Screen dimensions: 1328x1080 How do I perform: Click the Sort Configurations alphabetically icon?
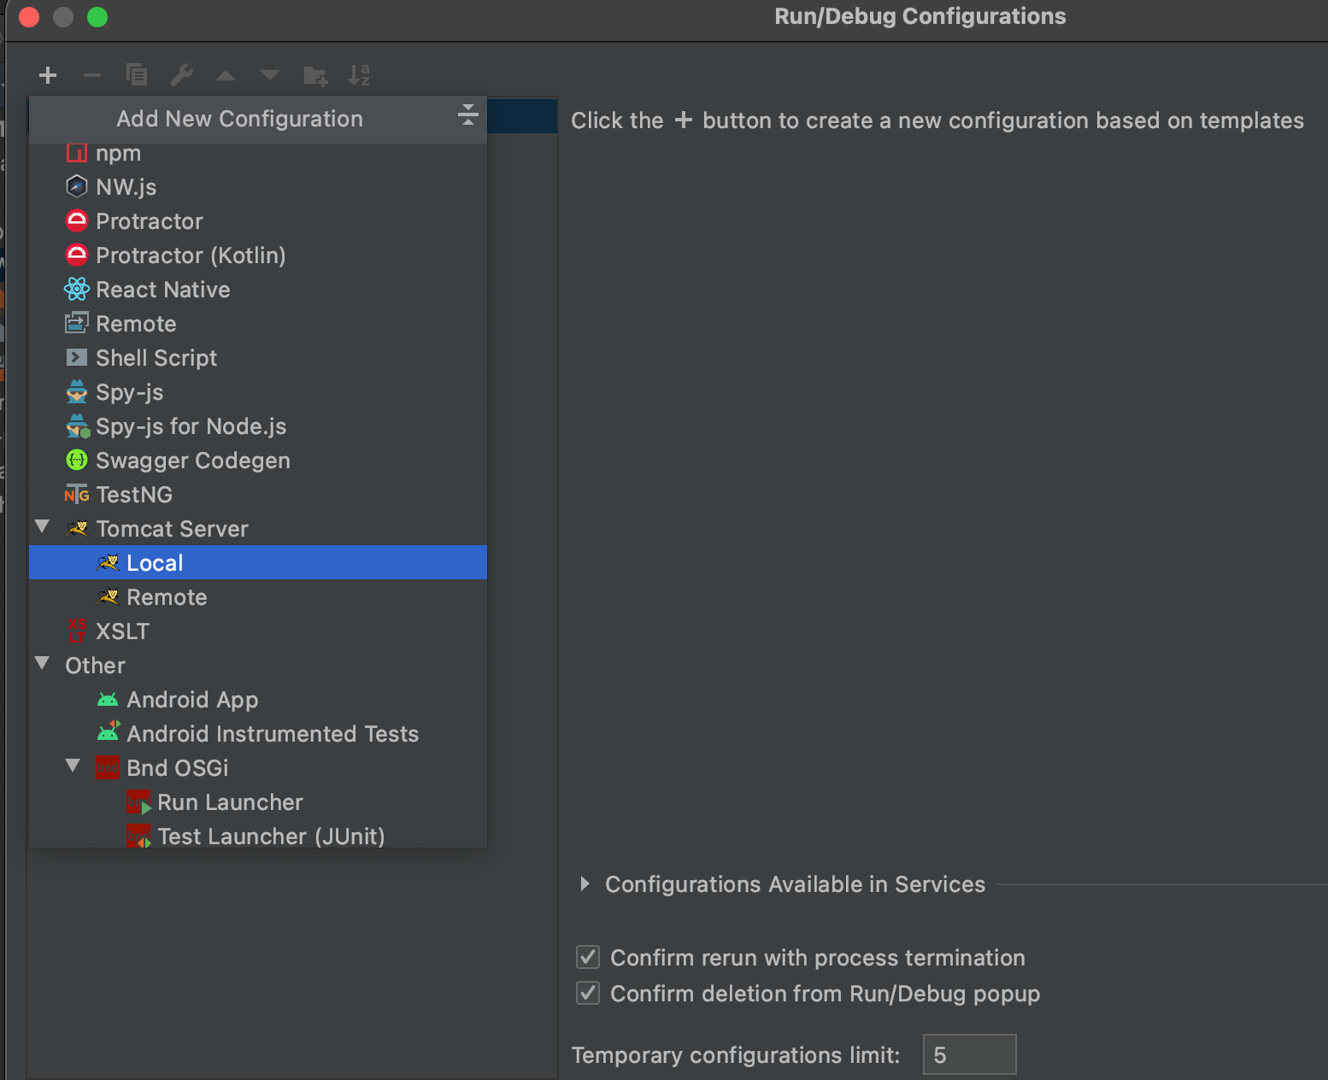coord(359,75)
